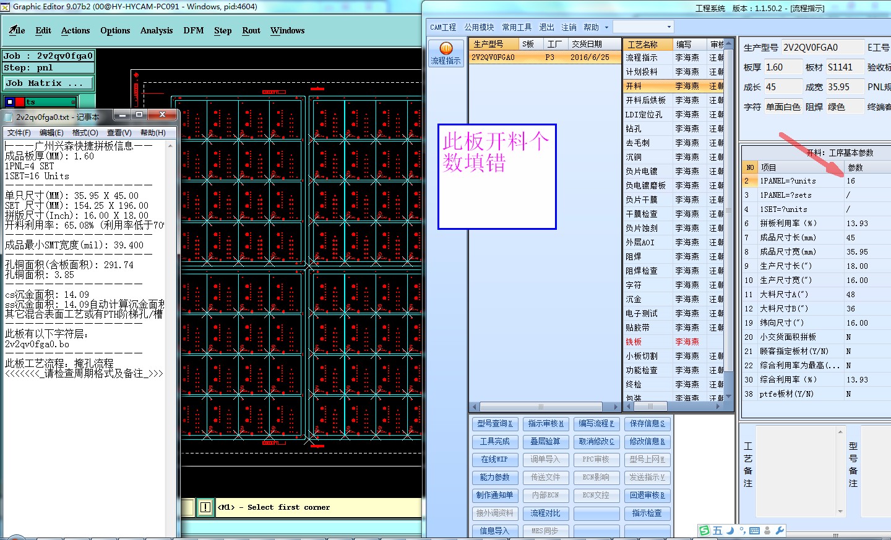Open the Rout menu

point(251,30)
